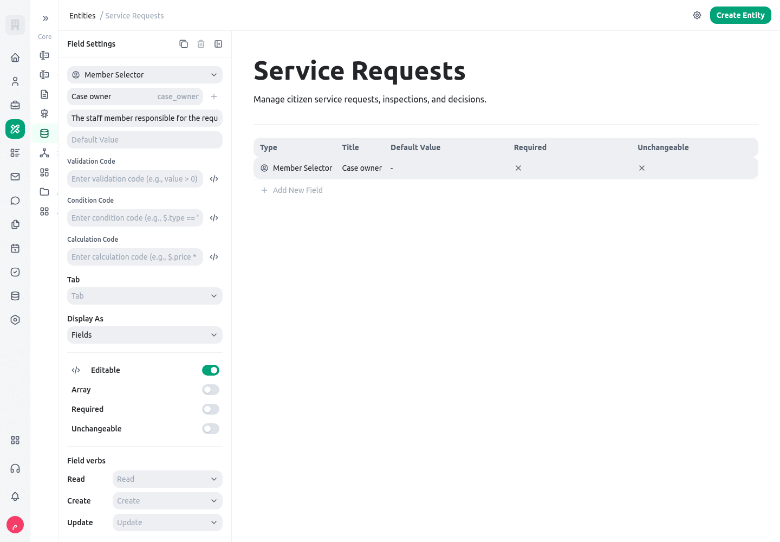Image resolution: width=780 pixels, height=542 pixels.
Task: Open the folder icon in Core sidebar
Action: (x=44, y=192)
